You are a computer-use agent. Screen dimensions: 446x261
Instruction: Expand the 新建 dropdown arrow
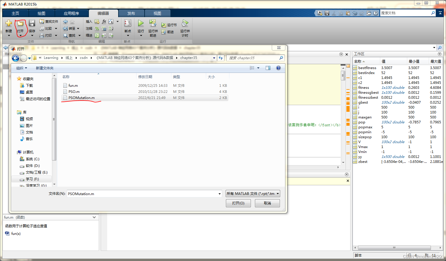(9, 35)
